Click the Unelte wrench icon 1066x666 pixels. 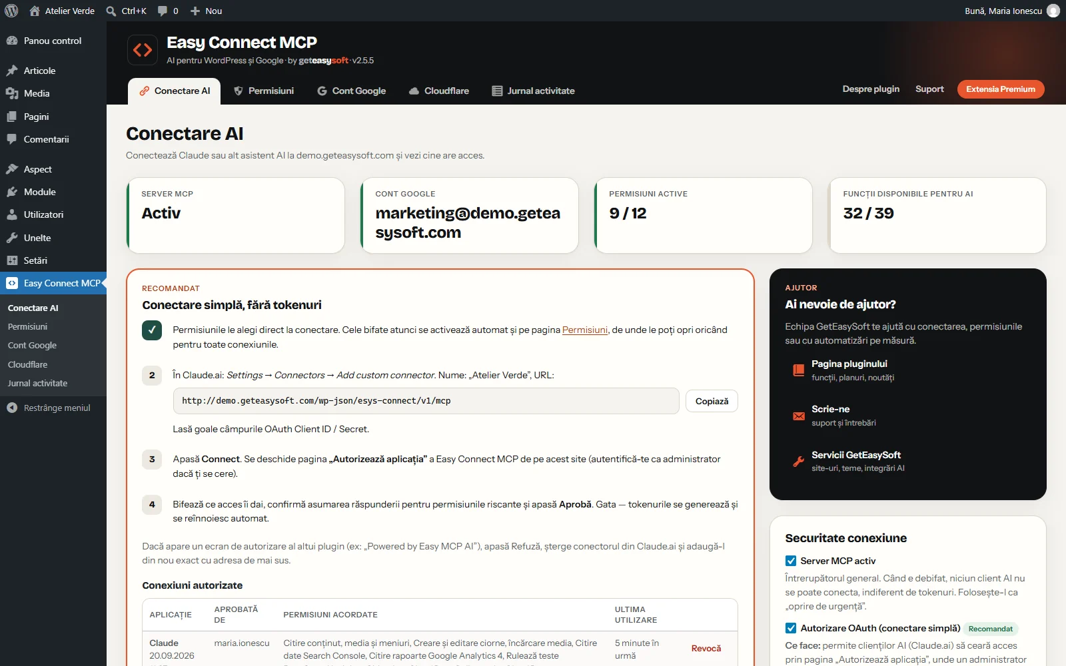pyautogui.click(x=12, y=238)
